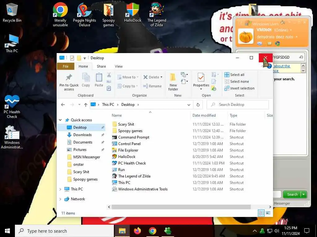The image size is (317, 237).
Task: Go up one folder level arrow
Action: (86, 105)
